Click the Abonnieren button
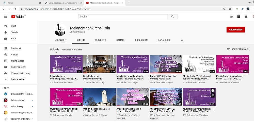255x133 pixels. (x=236, y=30)
